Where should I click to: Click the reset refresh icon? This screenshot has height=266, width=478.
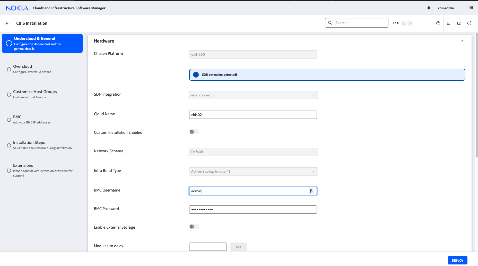point(469,23)
